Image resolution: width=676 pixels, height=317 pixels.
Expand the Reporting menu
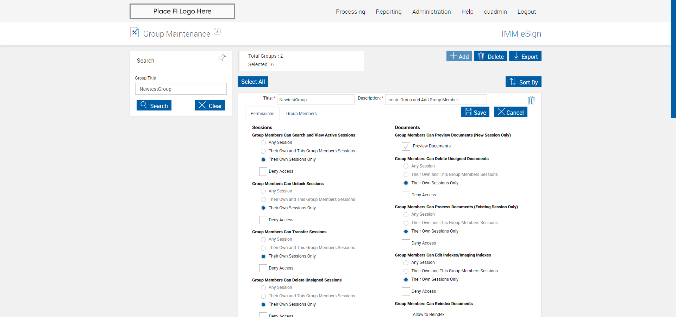pos(388,12)
